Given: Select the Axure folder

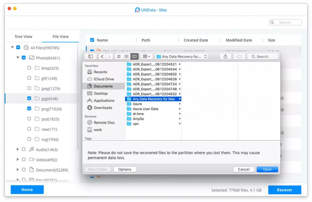Looking at the screenshot, I should click(x=153, y=104).
